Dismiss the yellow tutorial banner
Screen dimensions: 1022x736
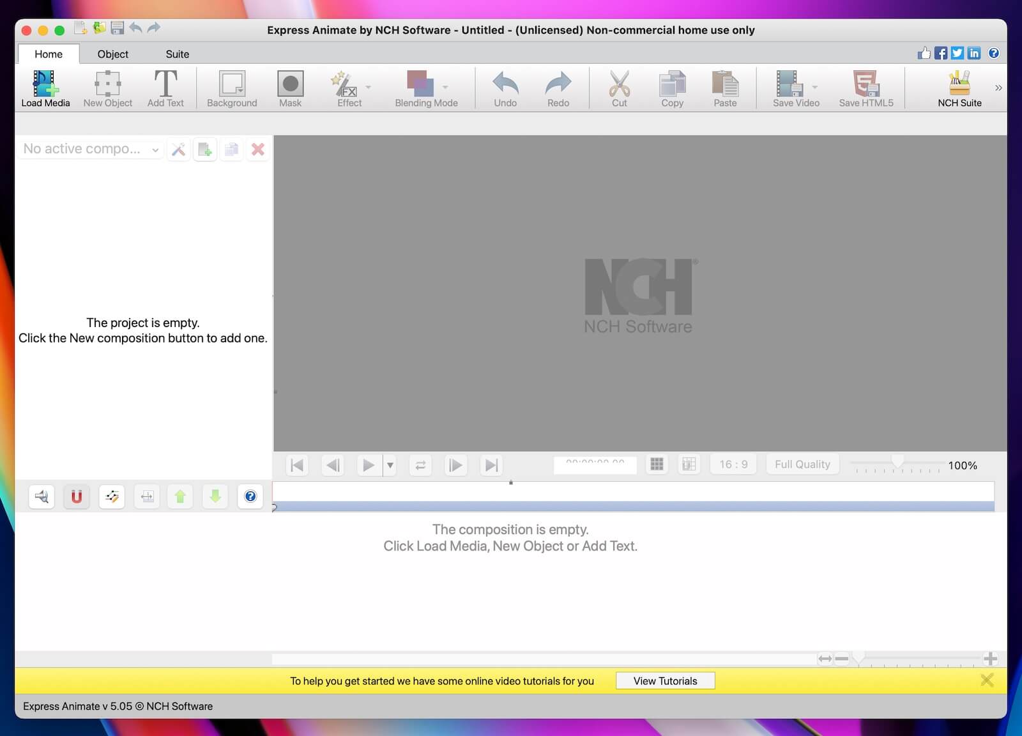tap(987, 680)
